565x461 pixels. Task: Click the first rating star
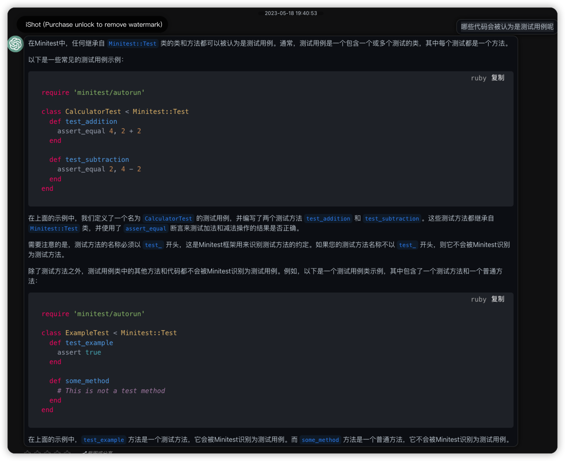coord(28,453)
